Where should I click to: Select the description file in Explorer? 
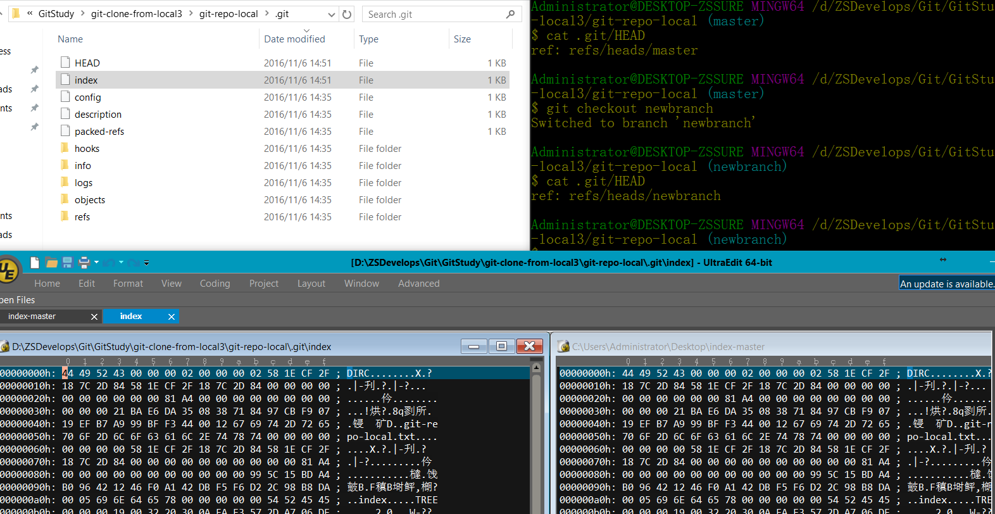click(x=283, y=114)
